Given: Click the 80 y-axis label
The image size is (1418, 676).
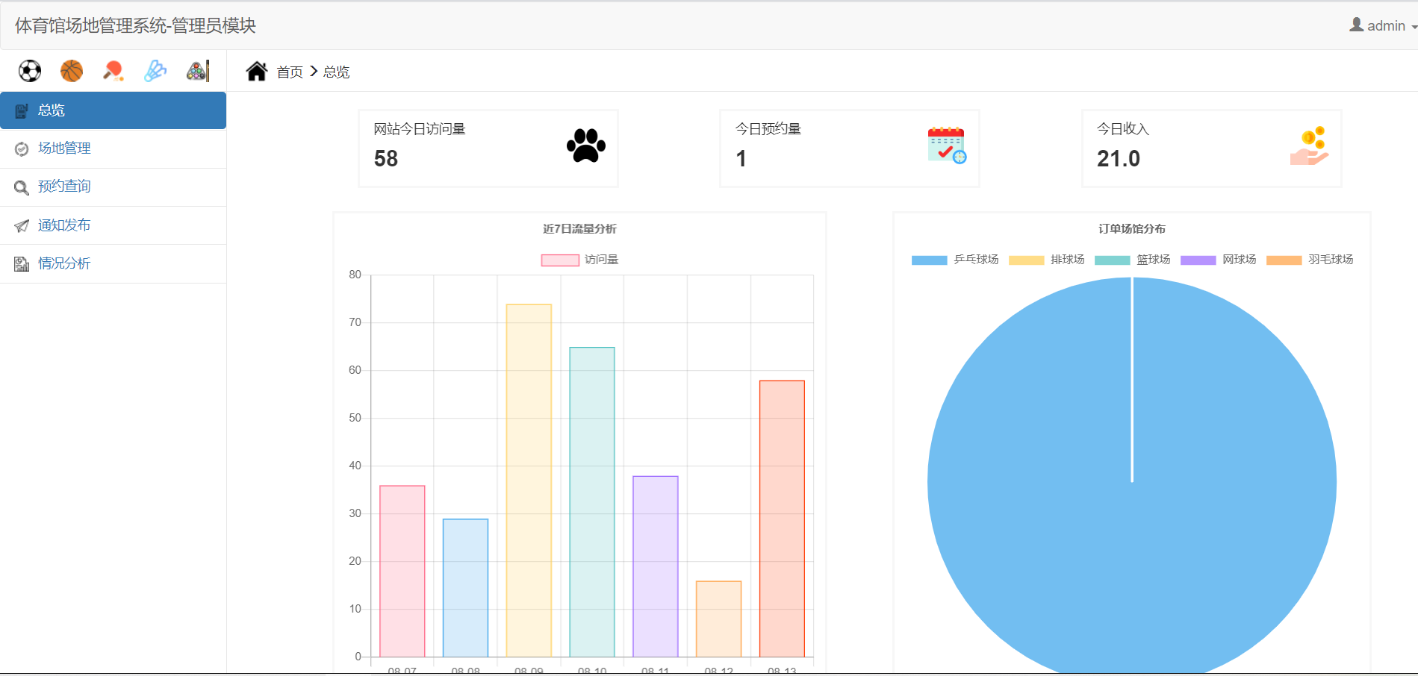Looking at the screenshot, I should click(355, 275).
